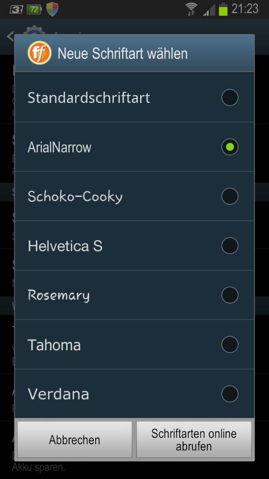Tap the 3 carrier logo icon
Viewport: 269px width, 479px height.
click(x=16, y=10)
